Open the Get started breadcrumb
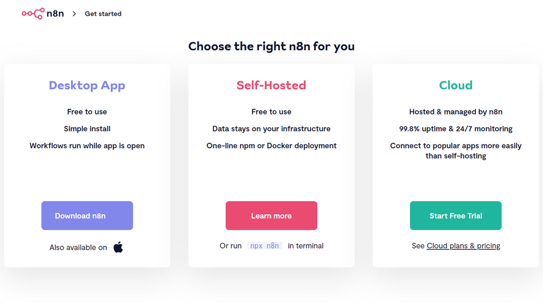Image resolution: width=543 pixels, height=305 pixels. point(103,14)
